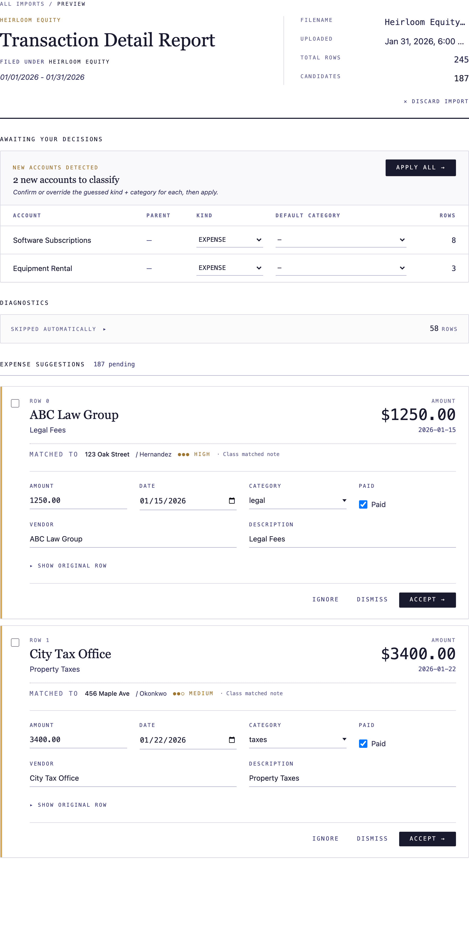
Task: Dismiss the City Tax Office suggestion
Action: [372, 838]
